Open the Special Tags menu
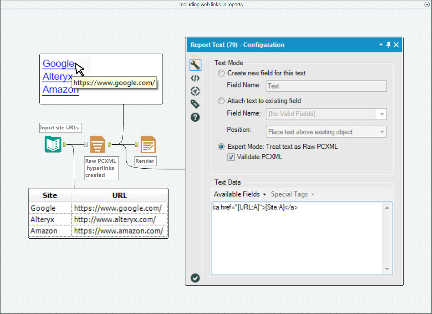This screenshot has width=432, height=314. pyautogui.click(x=292, y=194)
